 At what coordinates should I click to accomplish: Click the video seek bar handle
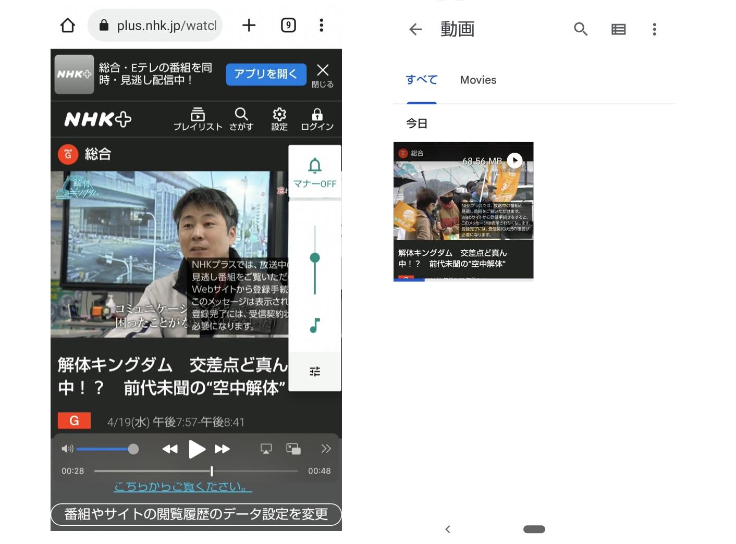click(212, 471)
